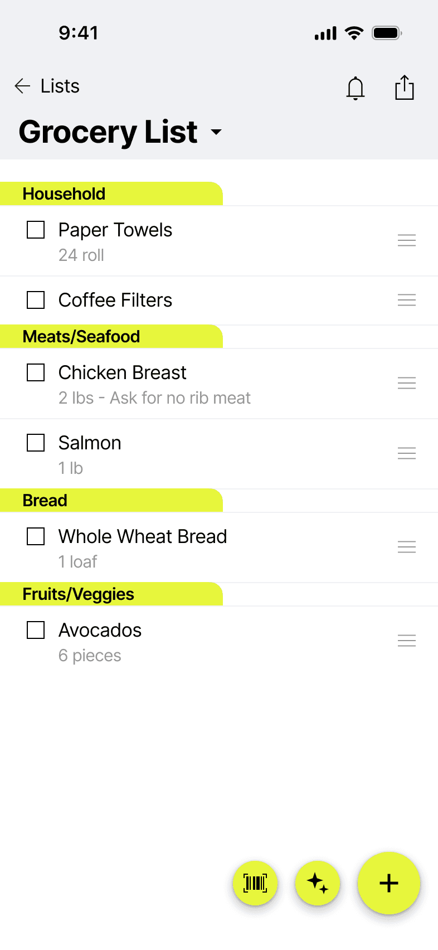Image resolution: width=438 pixels, height=950 pixels.
Task: Tap the plus button to add item
Action: click(389, 883)
